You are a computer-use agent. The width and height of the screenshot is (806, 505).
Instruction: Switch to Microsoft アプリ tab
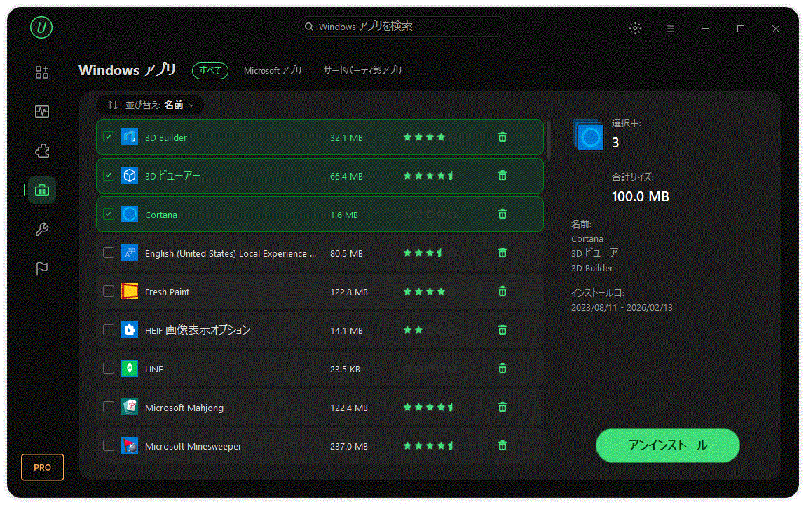(273, 70)
